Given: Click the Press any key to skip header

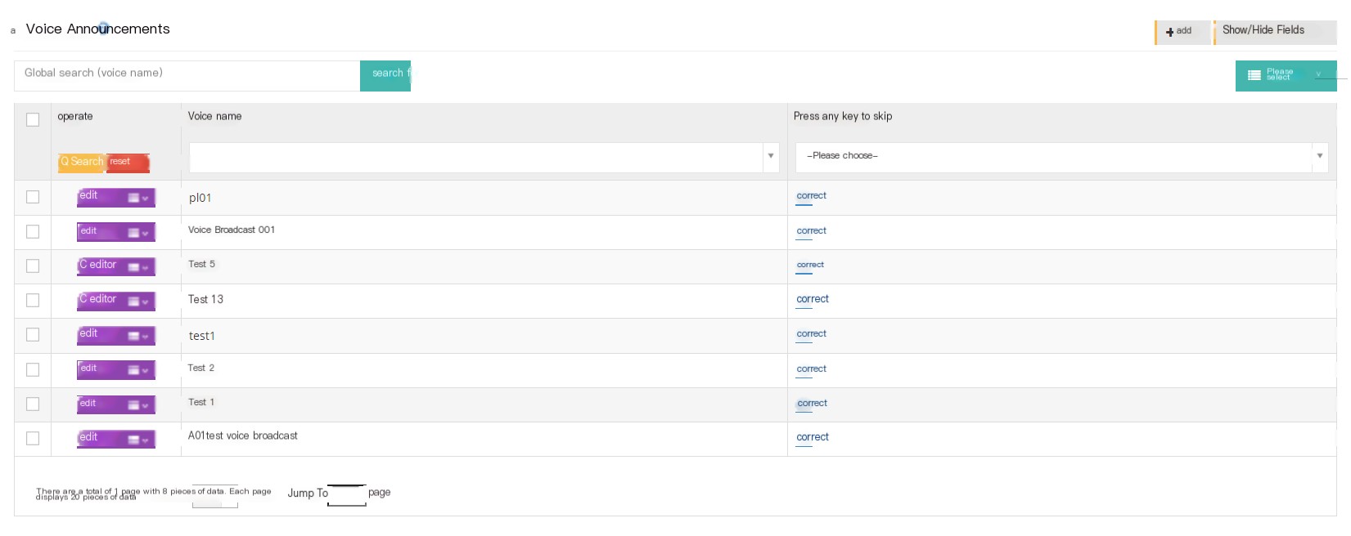Looking at the screenshot, I should coord(843,117).
